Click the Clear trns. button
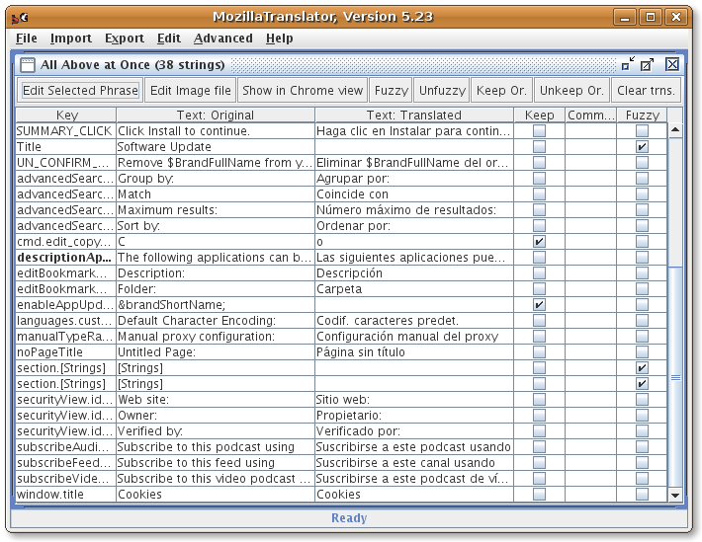 (x=646, y=91)
